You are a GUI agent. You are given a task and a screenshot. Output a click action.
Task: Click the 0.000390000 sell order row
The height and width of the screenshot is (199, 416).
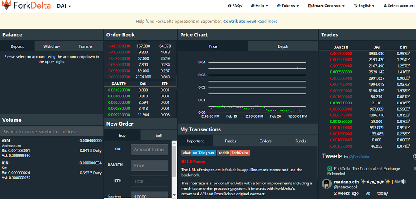(x=139, y=77)
